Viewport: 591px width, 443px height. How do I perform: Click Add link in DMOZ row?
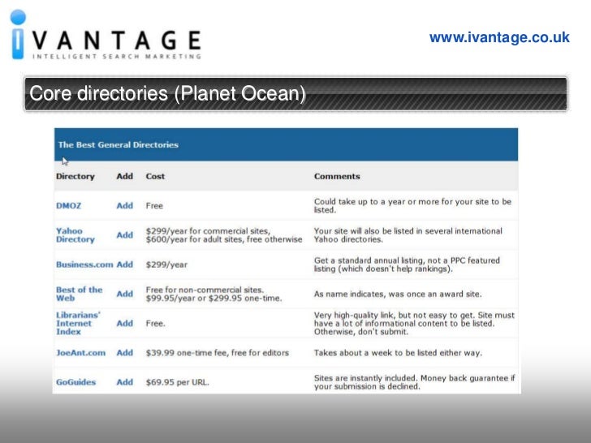[x=125, y=206]
